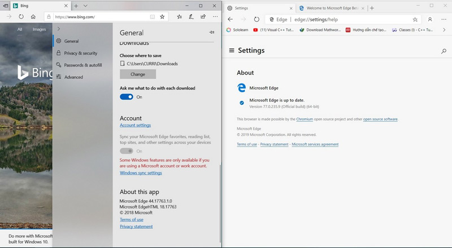Collapse the settings sidebar with the chevron

59,29
